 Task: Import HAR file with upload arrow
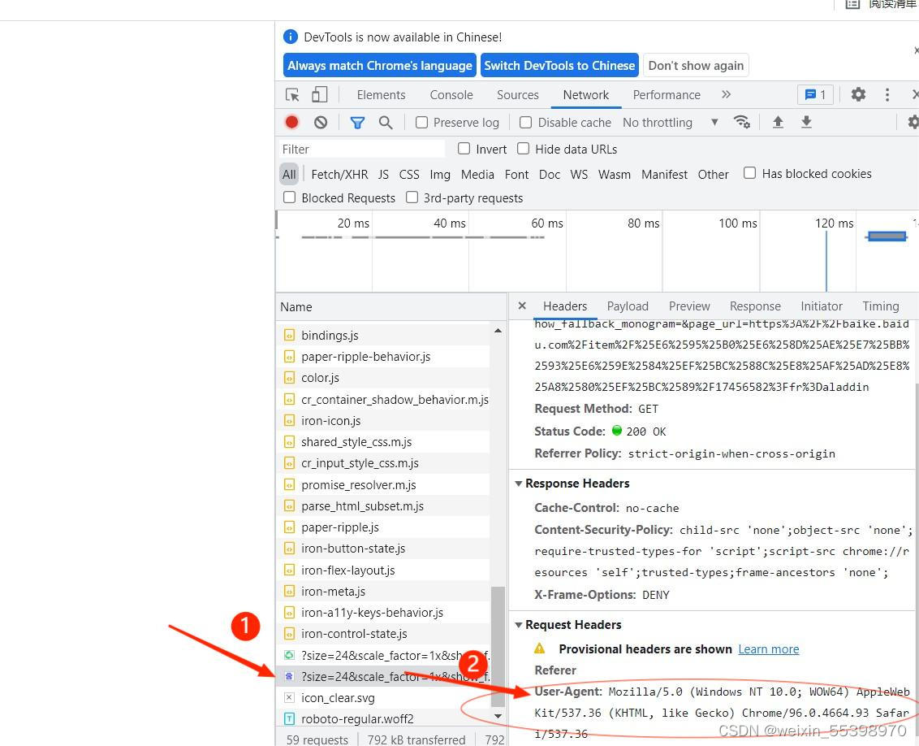pyautogui.click(x=778, y=122)
